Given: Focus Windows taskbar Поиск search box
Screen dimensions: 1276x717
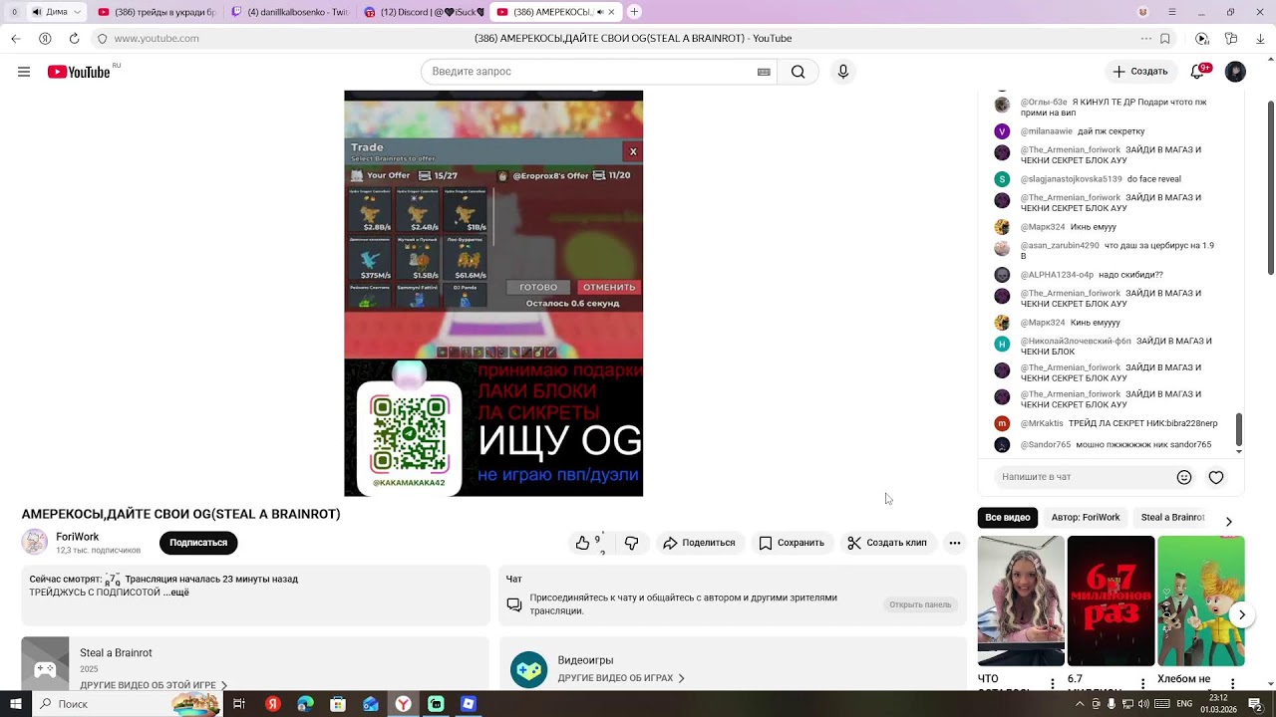Looking at the screenshot, I should (128, 704).
